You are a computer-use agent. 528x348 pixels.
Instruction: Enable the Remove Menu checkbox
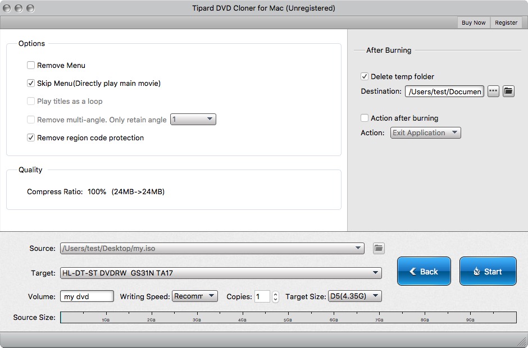31,65
